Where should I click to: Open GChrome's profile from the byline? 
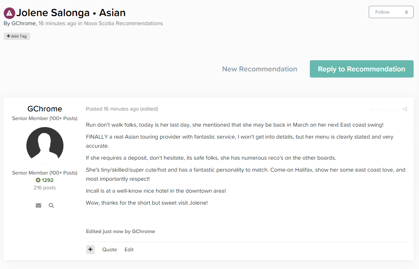[23, 24]
